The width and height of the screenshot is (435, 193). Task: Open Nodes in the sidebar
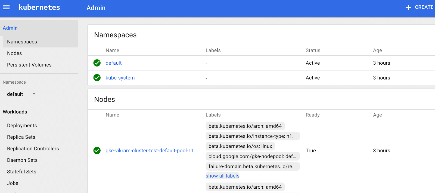click(x=14, y=53)
